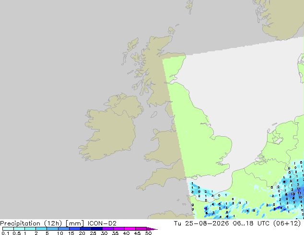The width and height of the screenshot is (304, 235).
Task: Click the '0.5' legend value
Action: (x=17, y=233)
